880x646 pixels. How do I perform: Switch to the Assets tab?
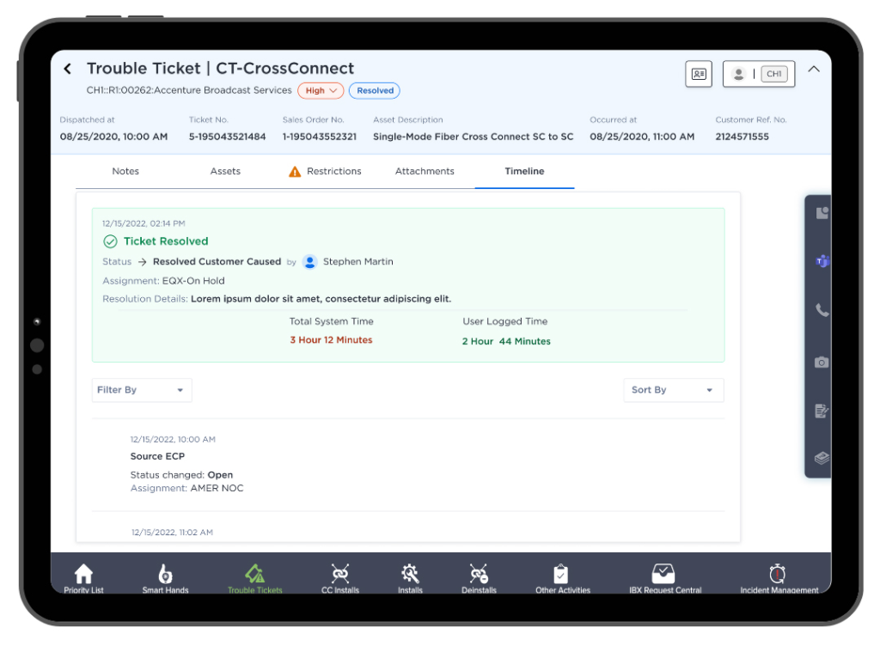[225, 171]
